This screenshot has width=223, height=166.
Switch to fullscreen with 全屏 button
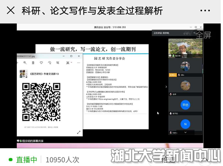[203, 35]
